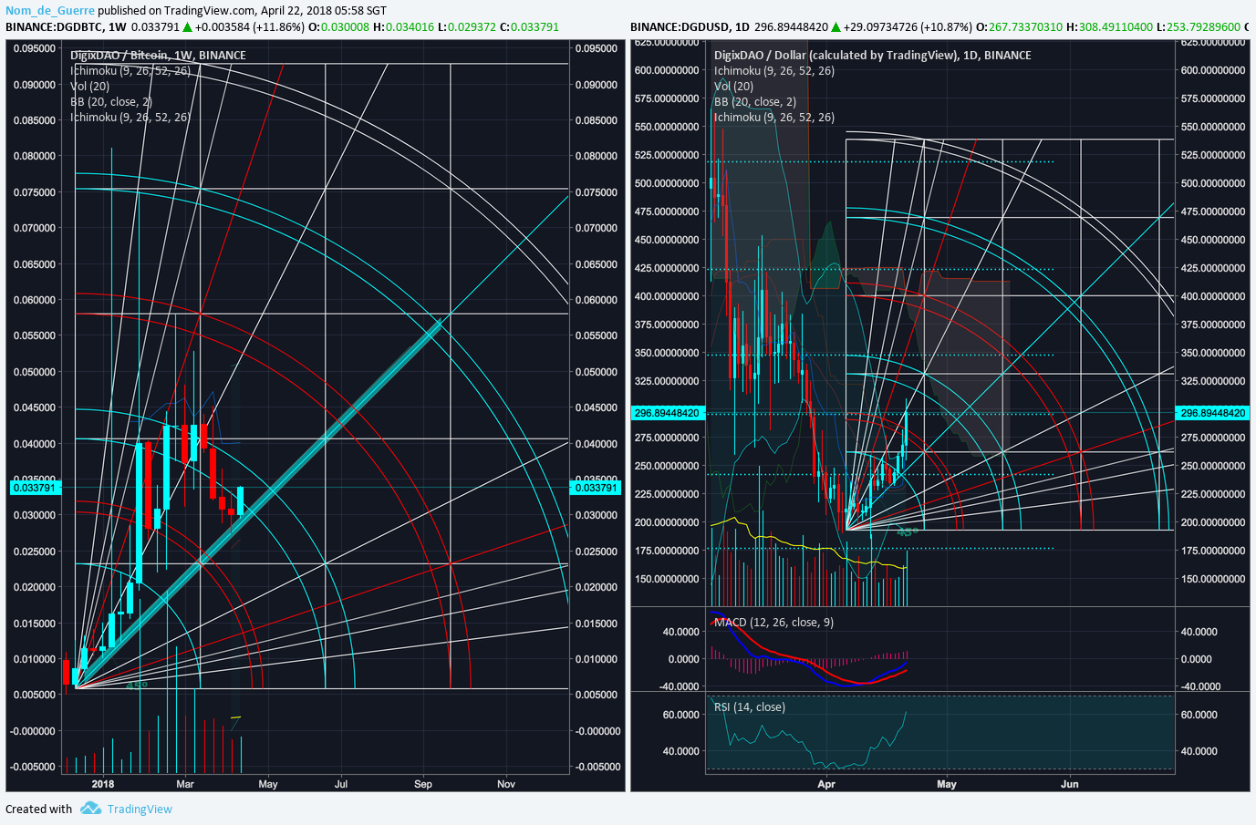Image resolution: width=1256 pixels, height=825 pixels.
Task: Click the Sep label on the DGDBTC time axis
Action: pos(423,784)
